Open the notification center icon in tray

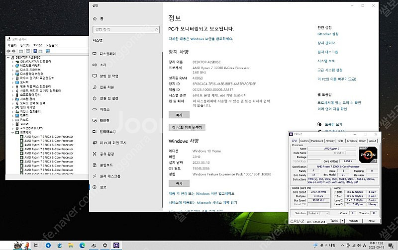click(391, 245)
